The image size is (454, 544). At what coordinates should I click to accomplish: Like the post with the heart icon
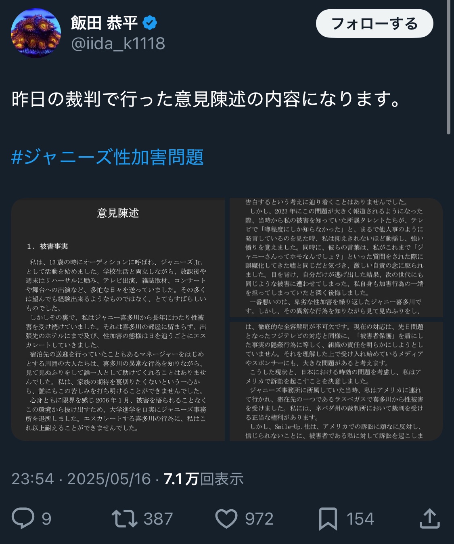pyautogui.click(x=226, y=519)
